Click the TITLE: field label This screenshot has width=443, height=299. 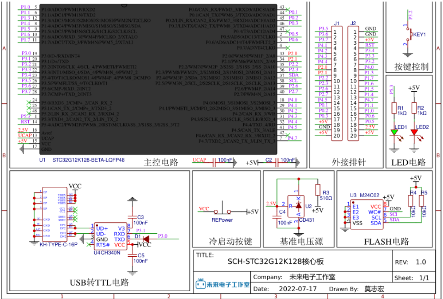(205, 255)
